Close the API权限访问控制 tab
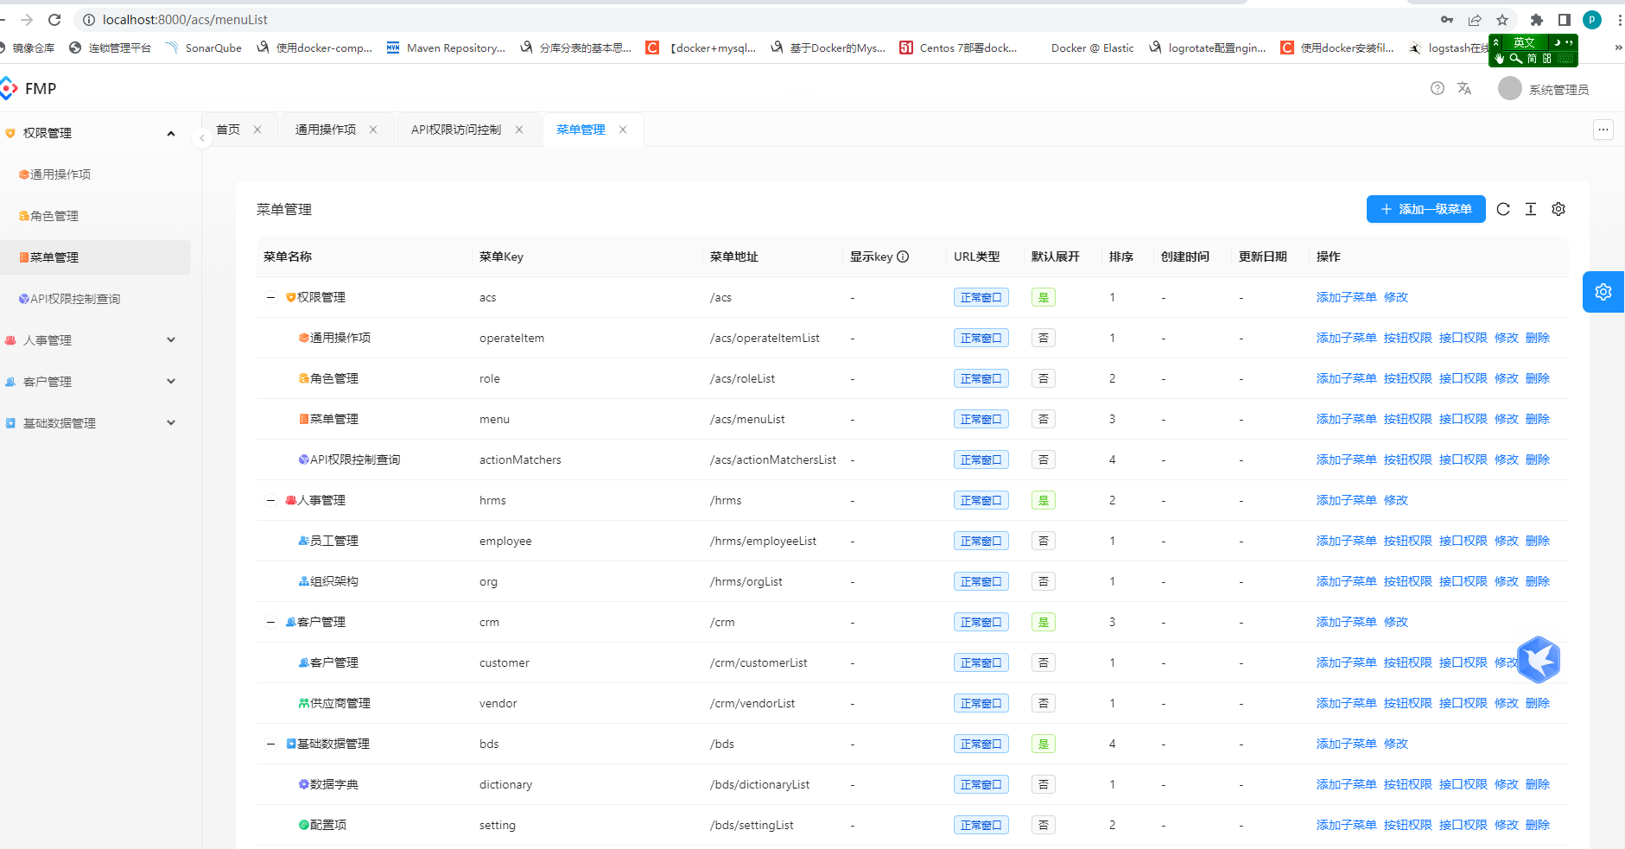Screen dimensions: 1625x849 [x=519, y=130]
